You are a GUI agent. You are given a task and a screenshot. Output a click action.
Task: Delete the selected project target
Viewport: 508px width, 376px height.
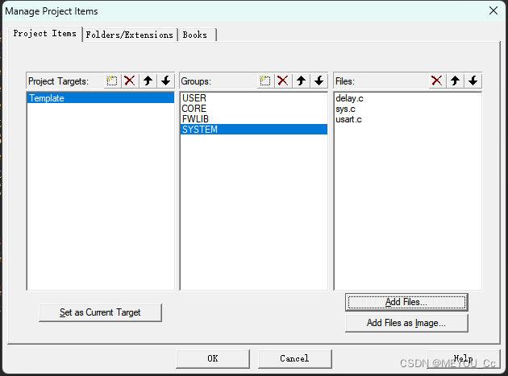tap(130, 81)
